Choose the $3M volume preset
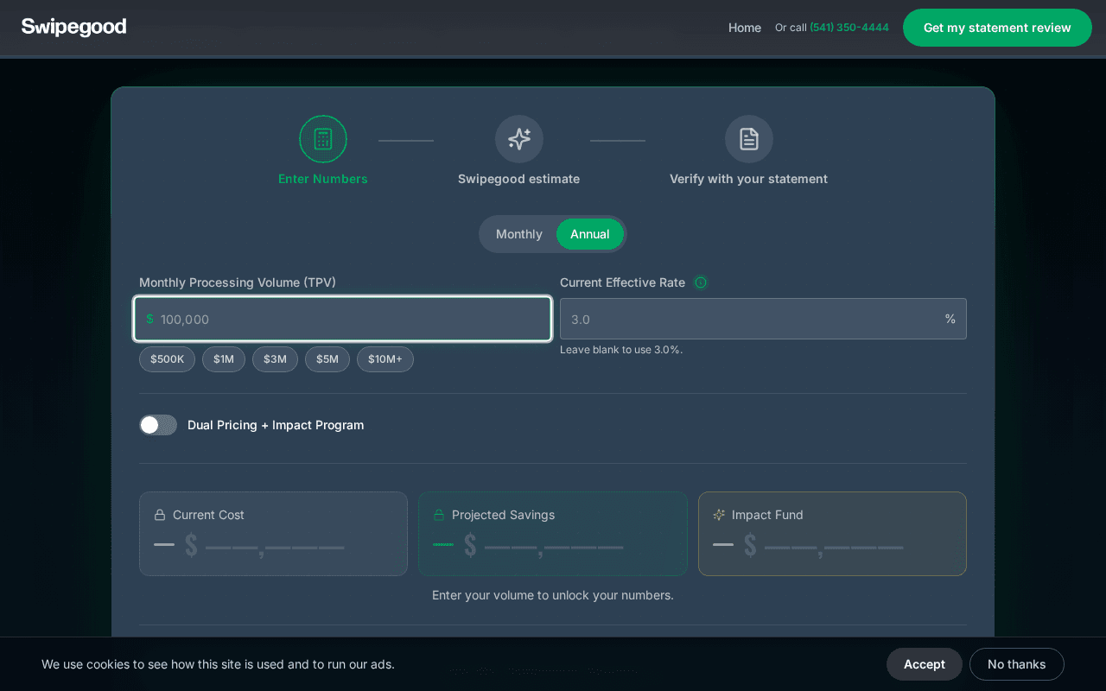Image resolution: width=1106 pixels, height=691 pixels. click(x=275, y=359)
